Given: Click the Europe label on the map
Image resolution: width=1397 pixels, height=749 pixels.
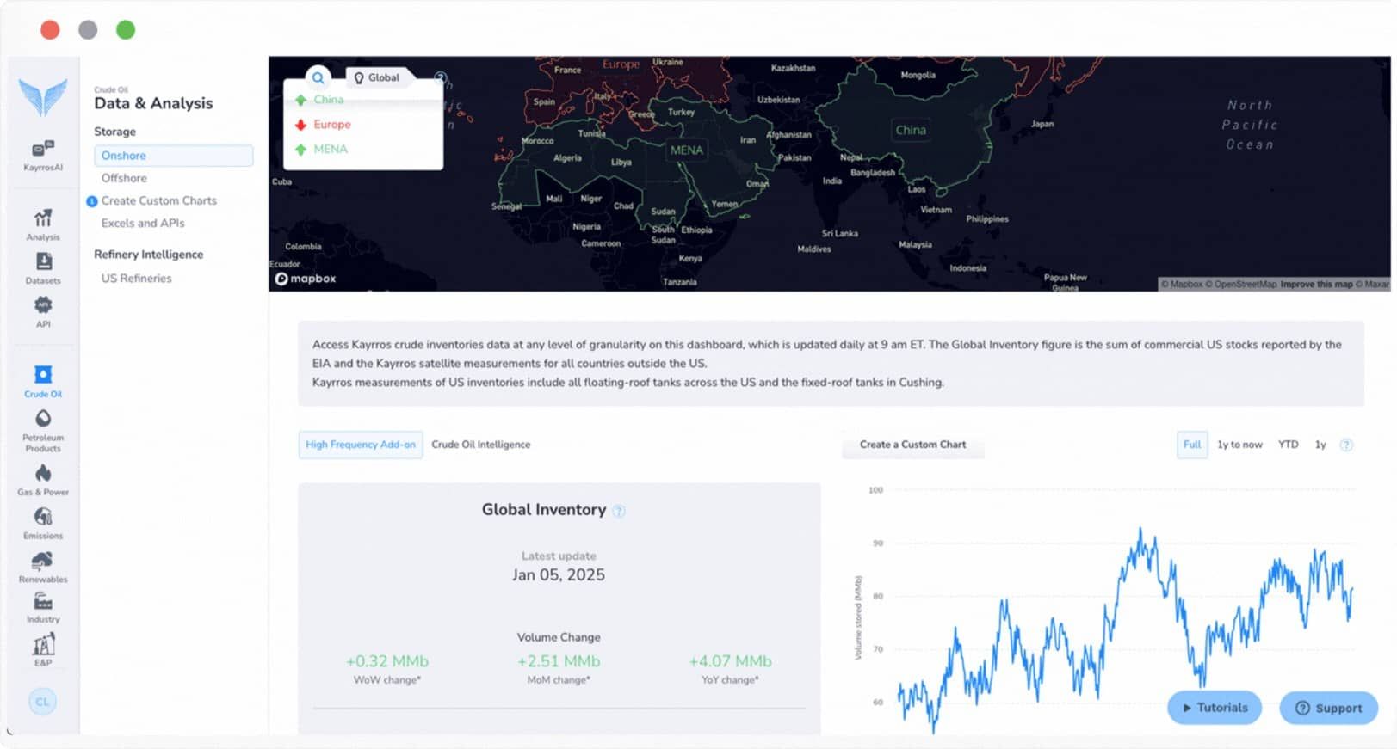Looking at the screenshot, I should (621, 64).
